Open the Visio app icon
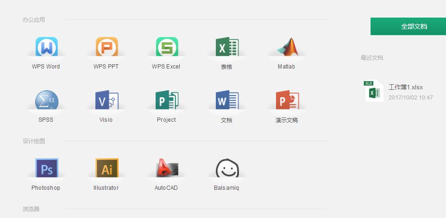Screen dimensions: 446x218 pyautogui.click(x=107, y=100)
